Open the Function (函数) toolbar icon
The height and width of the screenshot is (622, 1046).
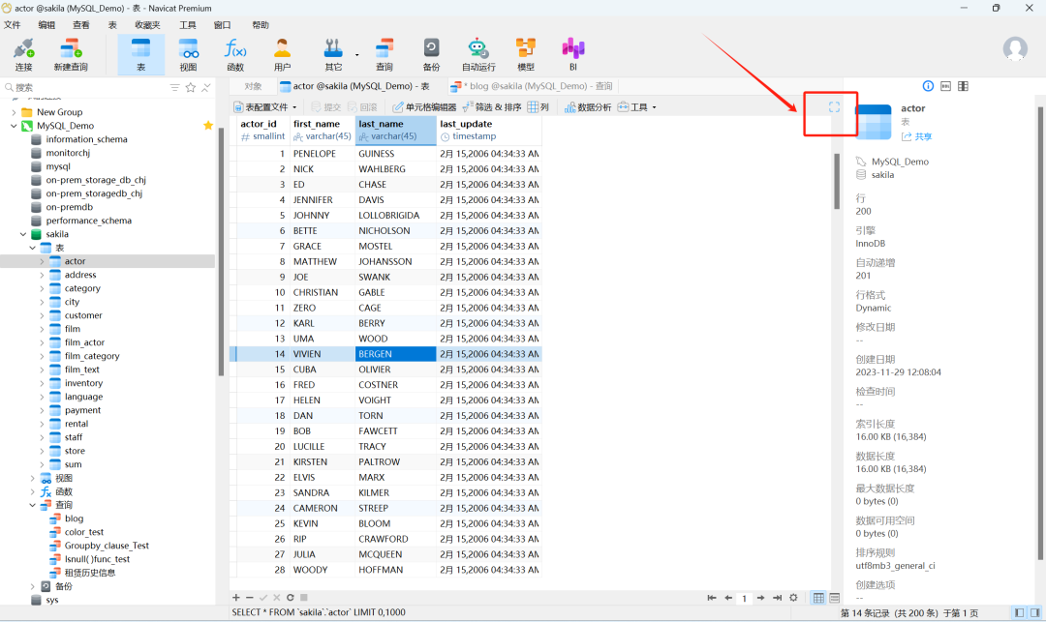235,54
